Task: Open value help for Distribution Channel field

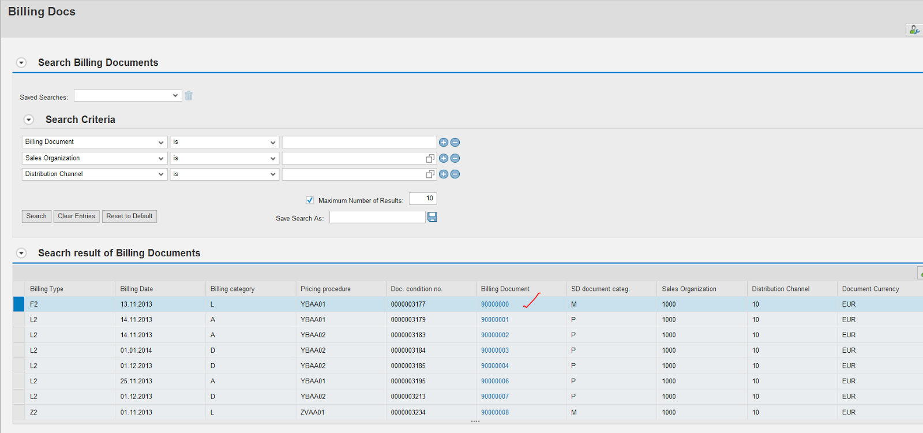Action: pos(430,174)
